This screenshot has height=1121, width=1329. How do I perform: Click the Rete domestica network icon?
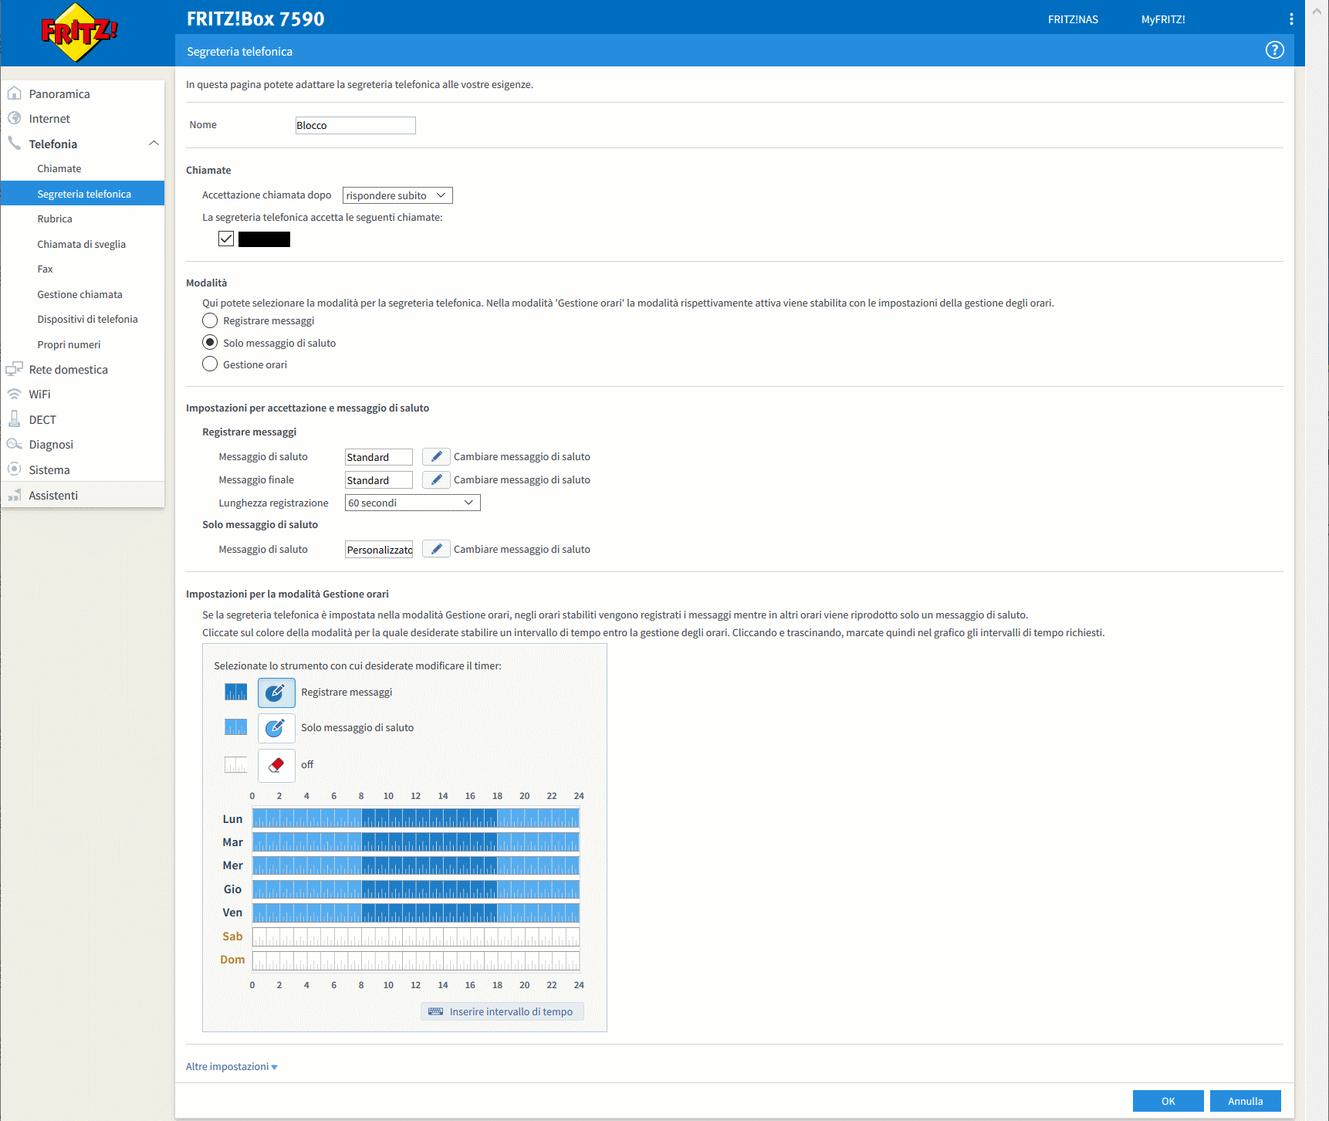[x=14, y=369]
